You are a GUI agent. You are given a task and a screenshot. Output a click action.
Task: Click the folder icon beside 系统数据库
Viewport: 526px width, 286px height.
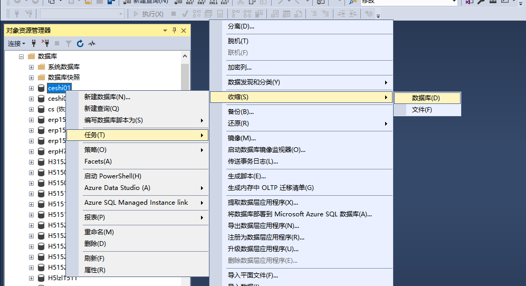coord(41,67)
